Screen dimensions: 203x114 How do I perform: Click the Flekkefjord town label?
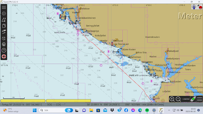point(173,51)
